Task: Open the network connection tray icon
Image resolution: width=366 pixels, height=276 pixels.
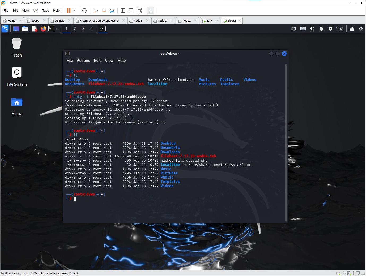Action: pos(293,29)
